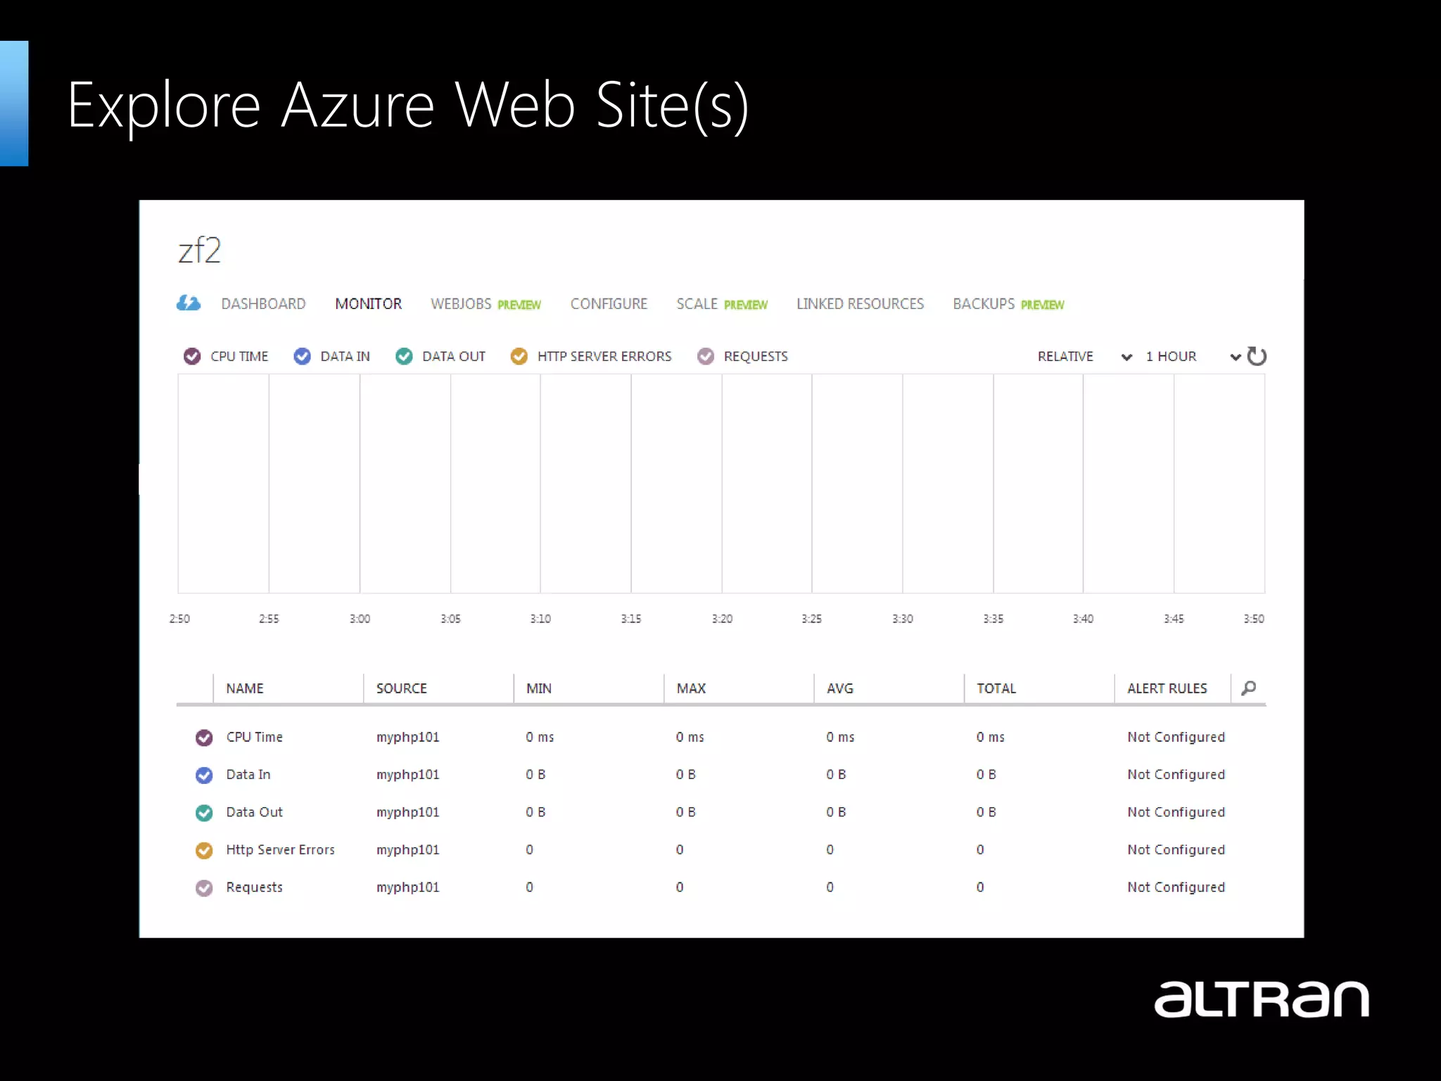The image size is (1441, 1081).
Task: Toggle DATA OUT metric in chart legend
Action: click(x=404, y=356)
